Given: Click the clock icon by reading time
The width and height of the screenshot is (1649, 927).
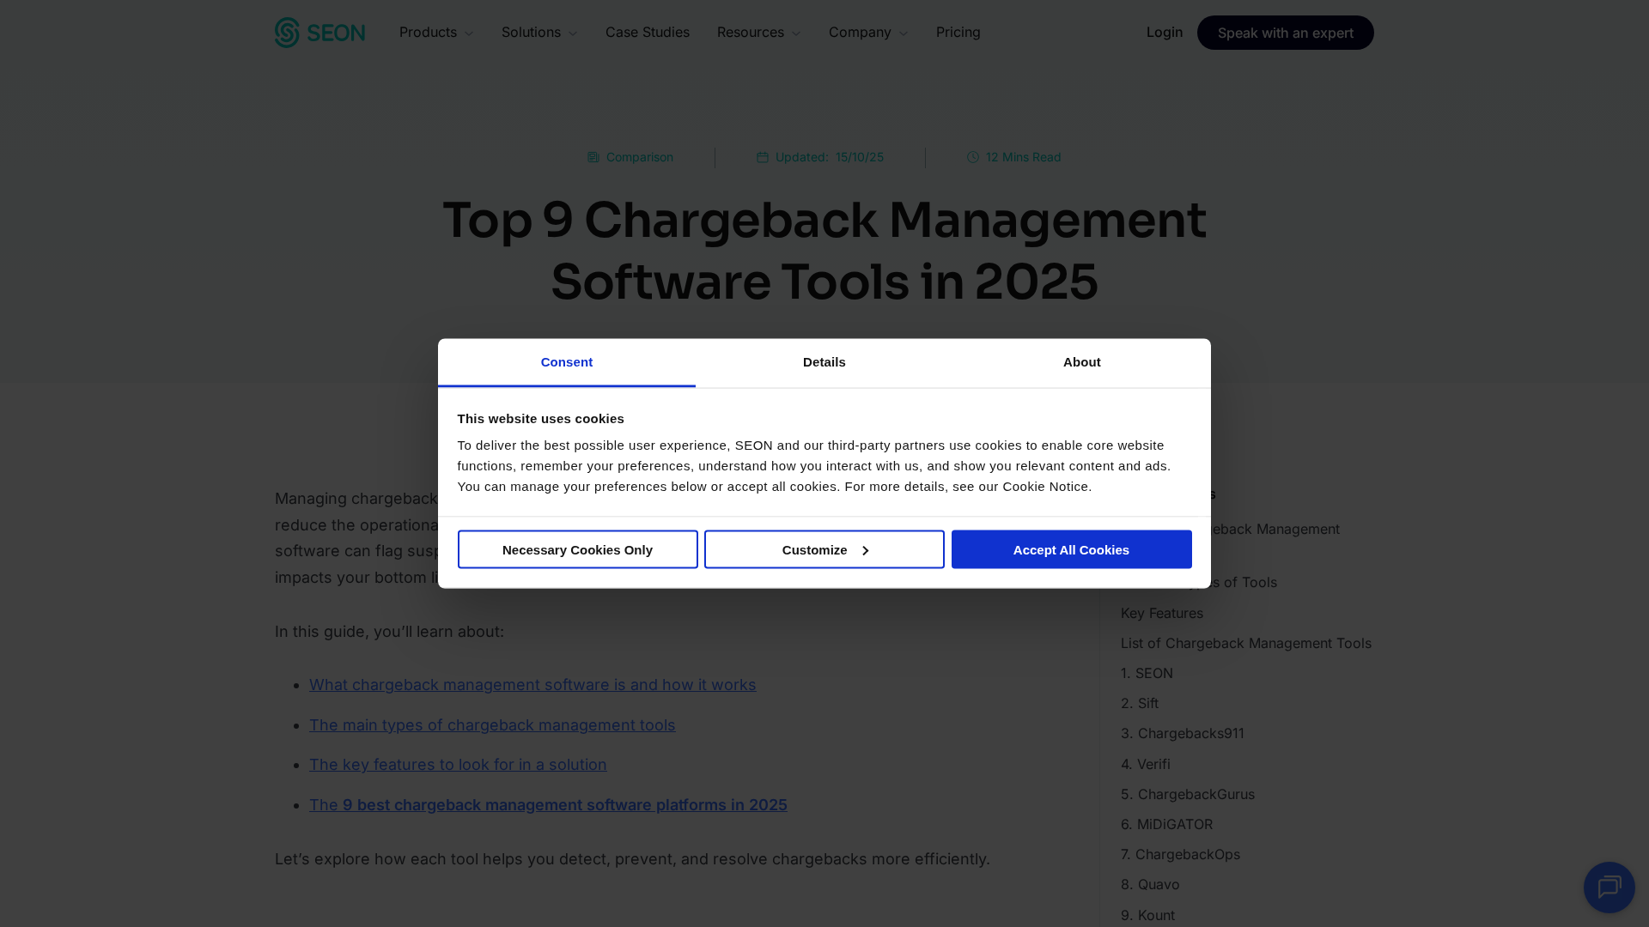Looking at the screenshot, I should (972, 157).
